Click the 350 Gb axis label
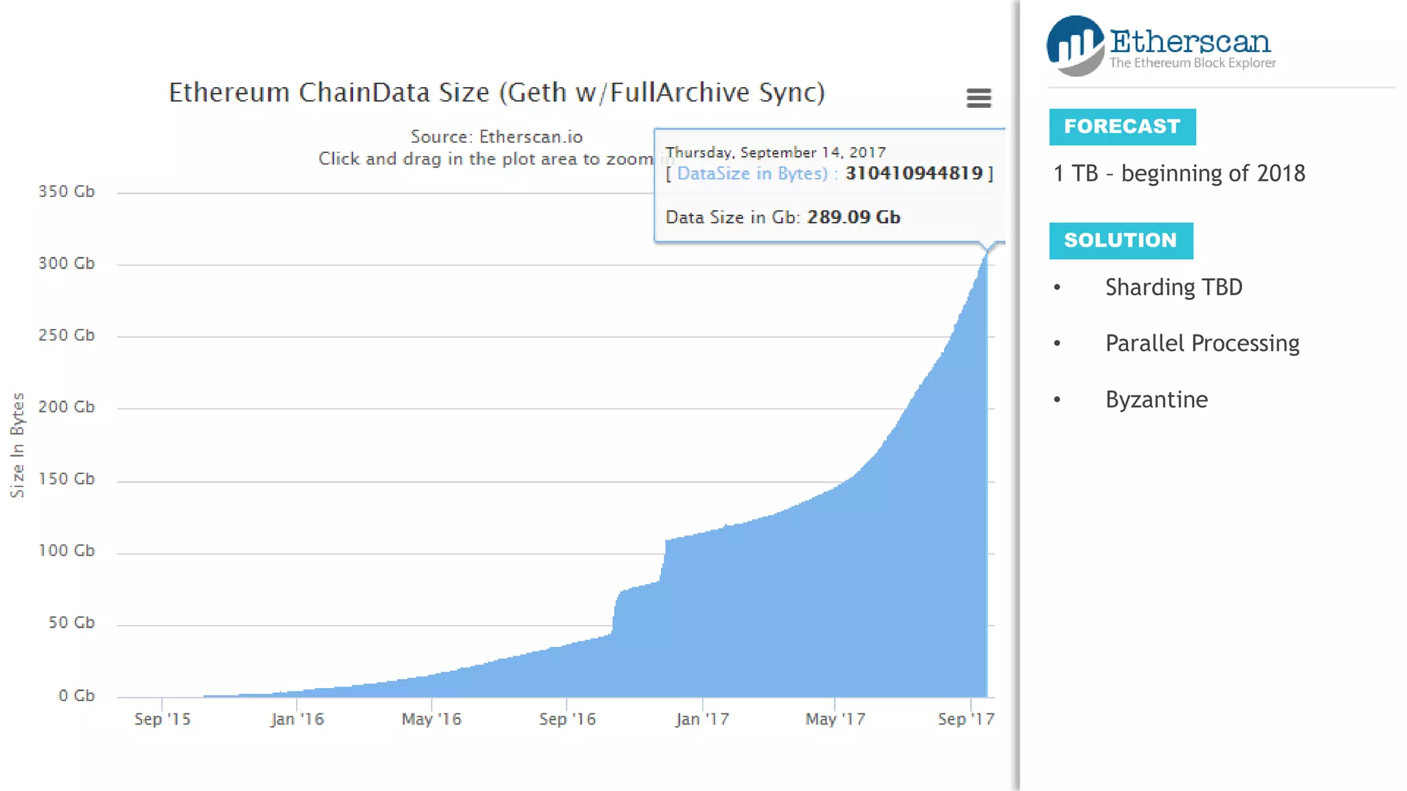Viewport: 1407px width, 791px height. pyautogui.click(x=67, y=192)
